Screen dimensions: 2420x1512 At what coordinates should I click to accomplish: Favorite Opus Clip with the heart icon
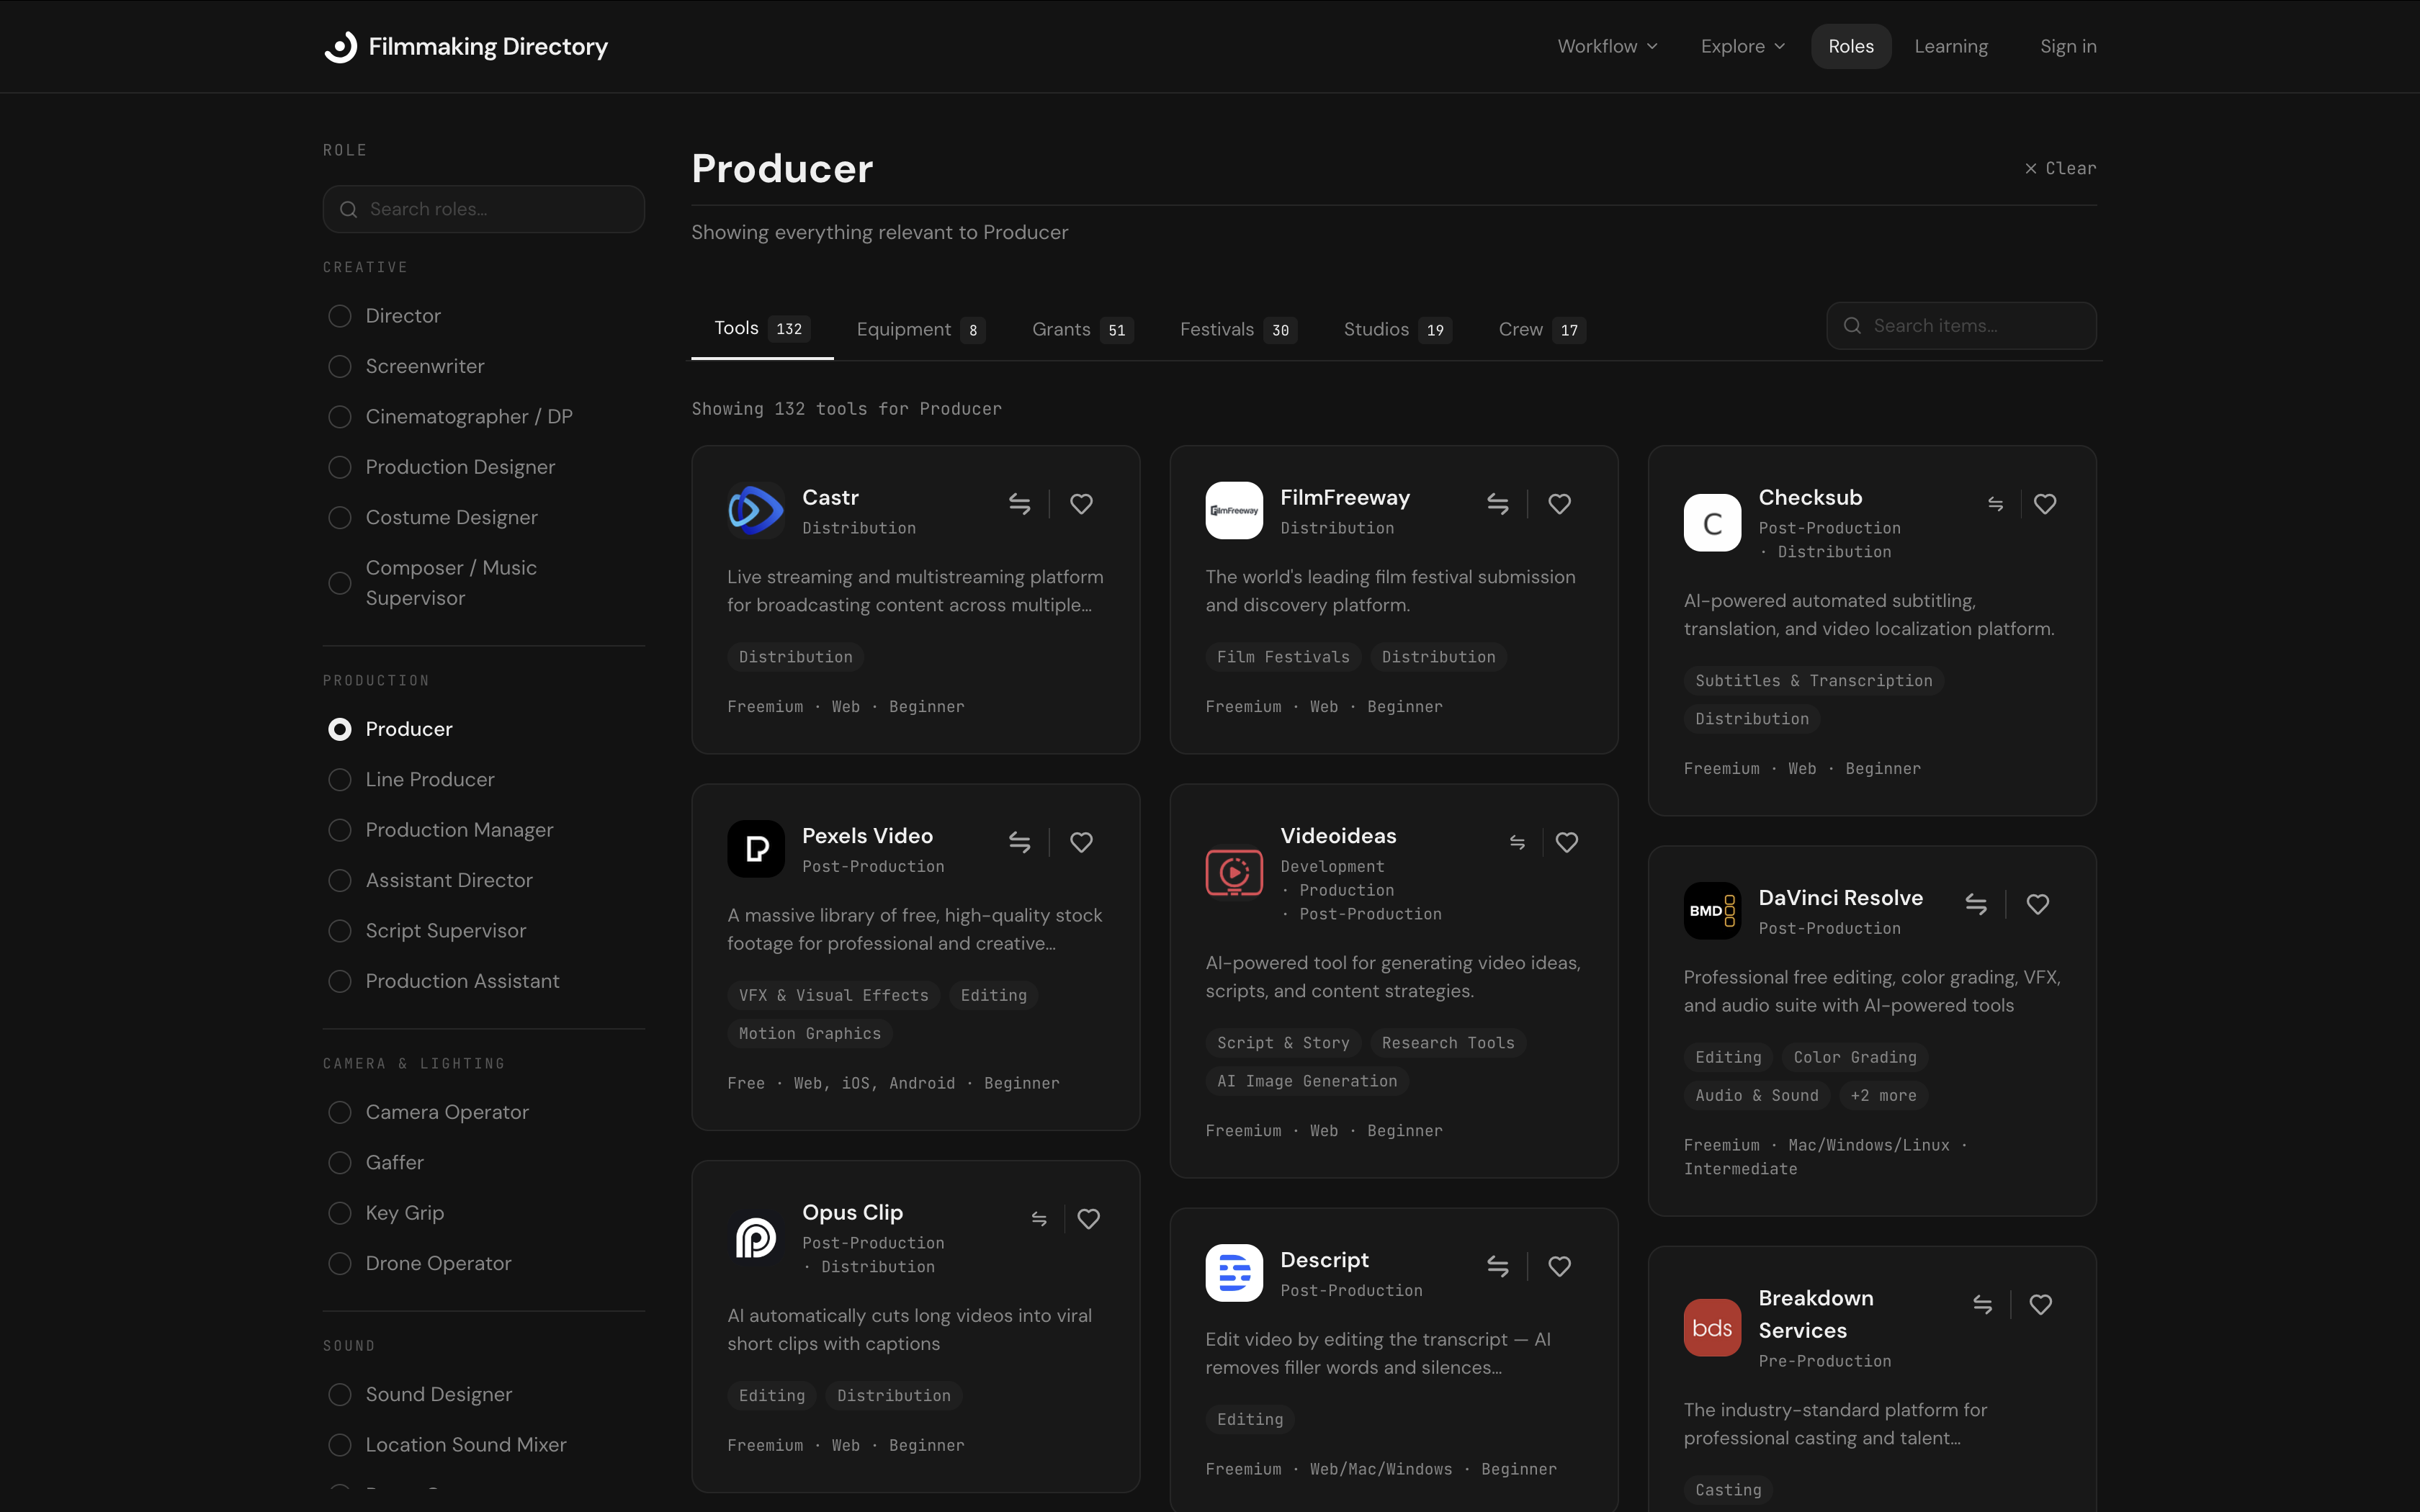click(x=1088, y=1219)
